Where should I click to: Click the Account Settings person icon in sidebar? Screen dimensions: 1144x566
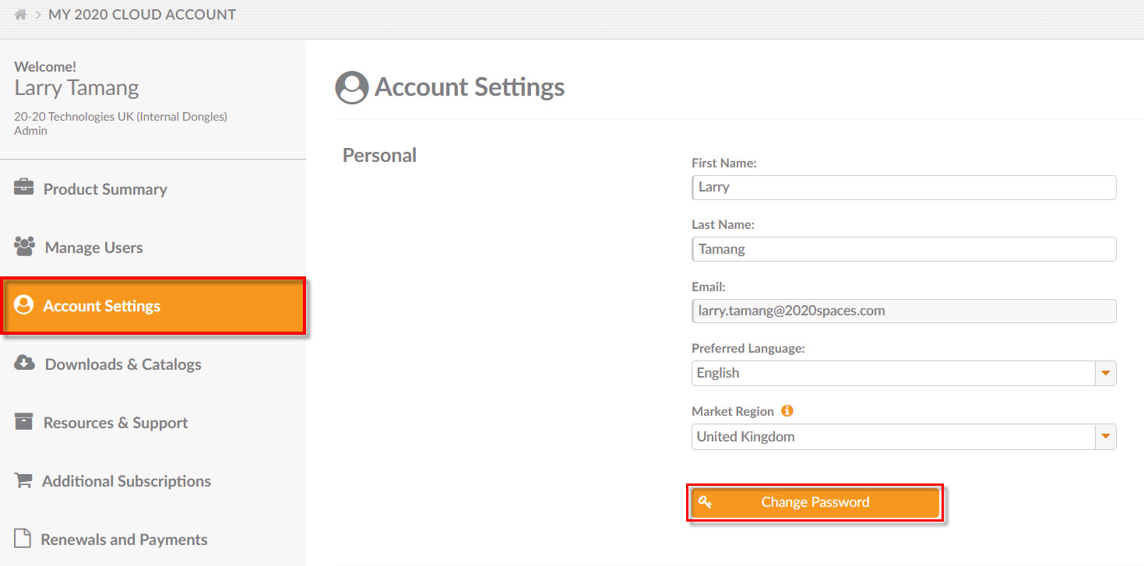tap(24, 305)
